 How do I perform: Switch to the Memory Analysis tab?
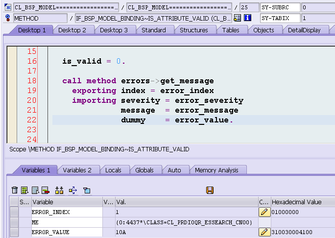216,170
